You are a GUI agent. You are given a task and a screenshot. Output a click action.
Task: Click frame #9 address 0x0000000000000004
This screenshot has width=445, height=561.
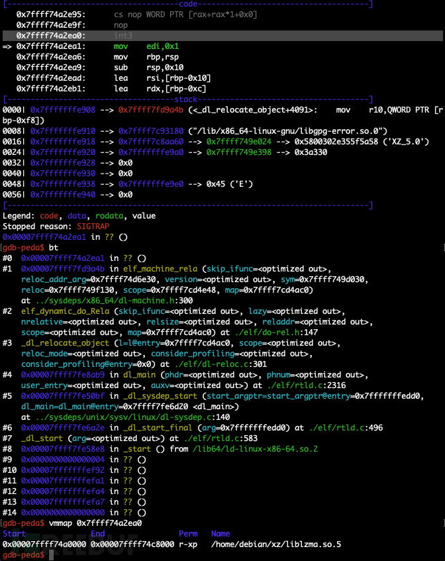[x=63, y=460]
